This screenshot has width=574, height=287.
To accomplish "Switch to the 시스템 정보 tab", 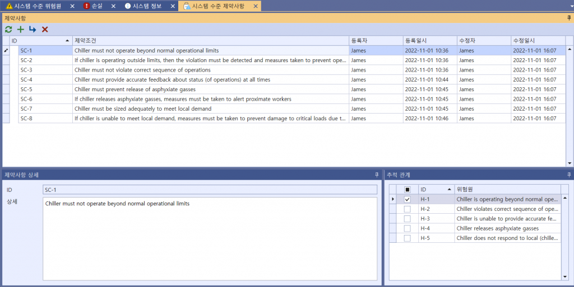I will coord(145,6).
